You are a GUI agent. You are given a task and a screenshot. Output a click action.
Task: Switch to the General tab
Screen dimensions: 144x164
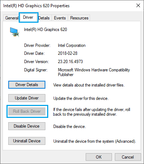(12, 18)
